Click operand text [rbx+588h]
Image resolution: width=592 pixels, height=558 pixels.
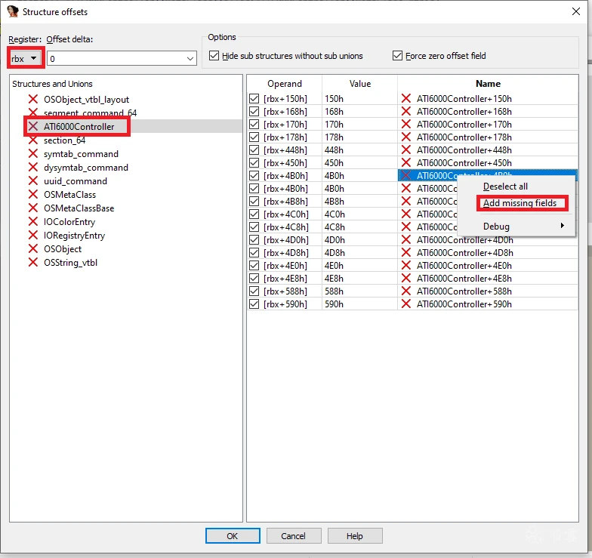pyautogui.click(x=285, y=291)
